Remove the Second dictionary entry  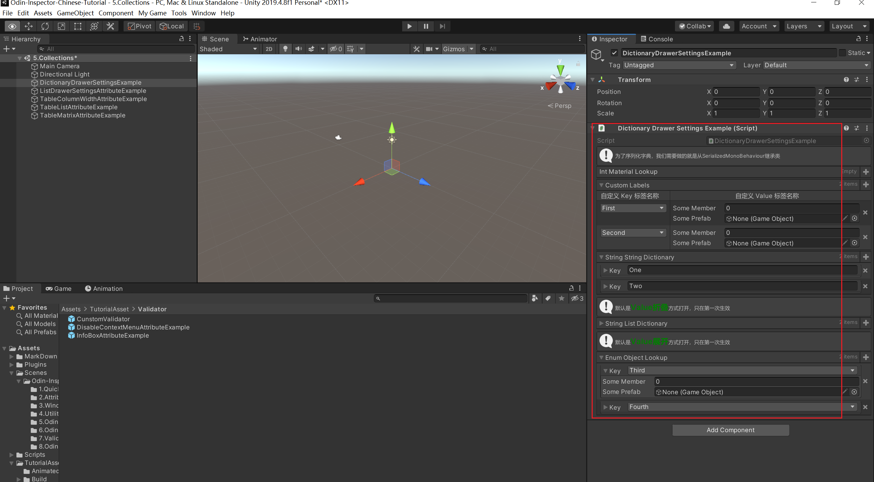click(865, 237)
